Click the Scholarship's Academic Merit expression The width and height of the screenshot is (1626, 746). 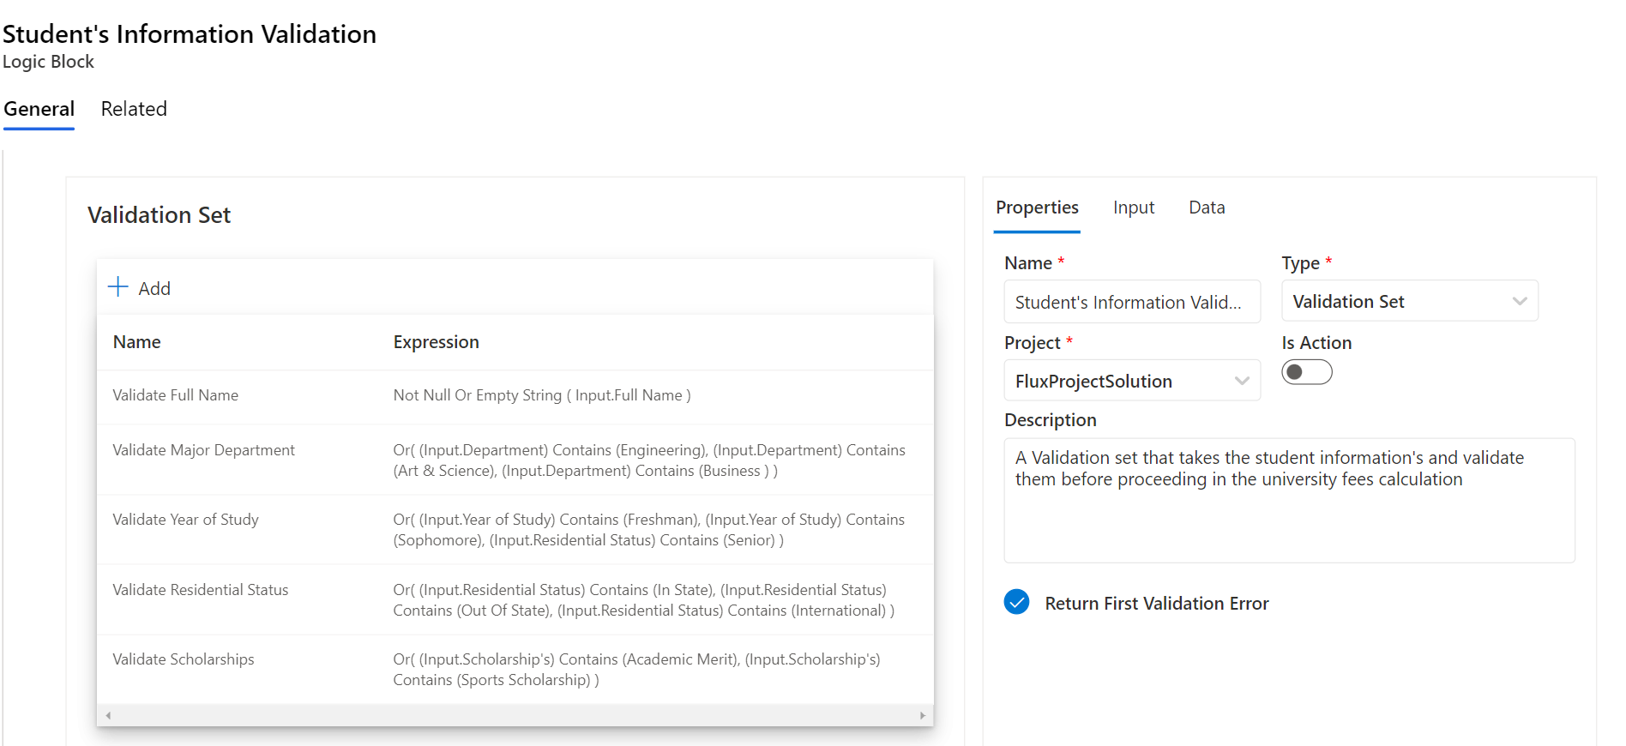(636, 670)
